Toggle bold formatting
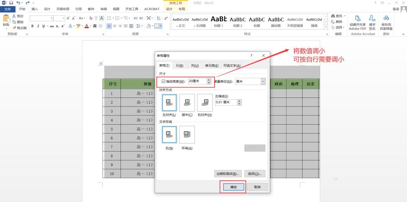Viewport: 407px width, 202px height. 32,26
